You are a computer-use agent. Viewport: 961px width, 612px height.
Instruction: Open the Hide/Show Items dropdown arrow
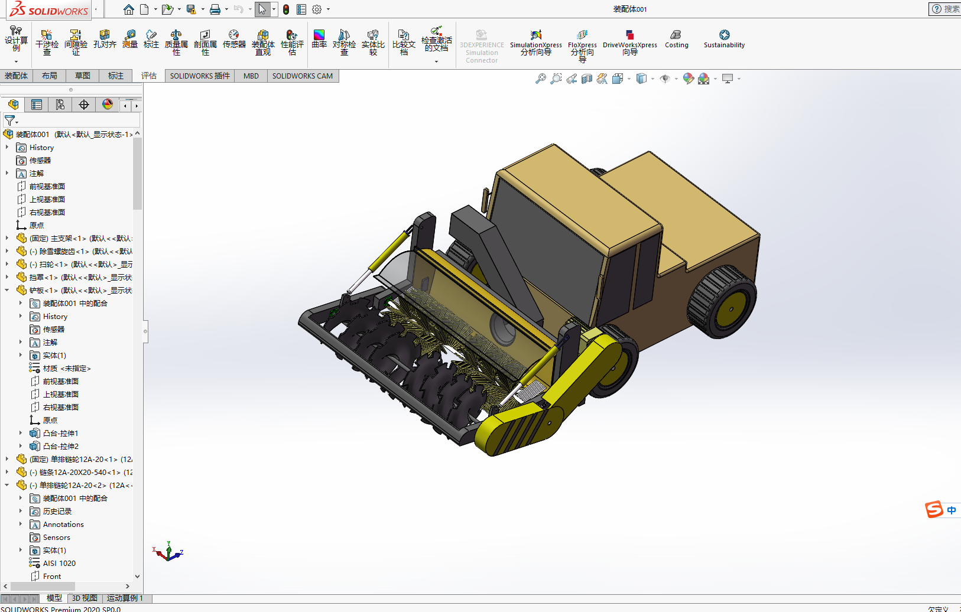coord(676,79)
